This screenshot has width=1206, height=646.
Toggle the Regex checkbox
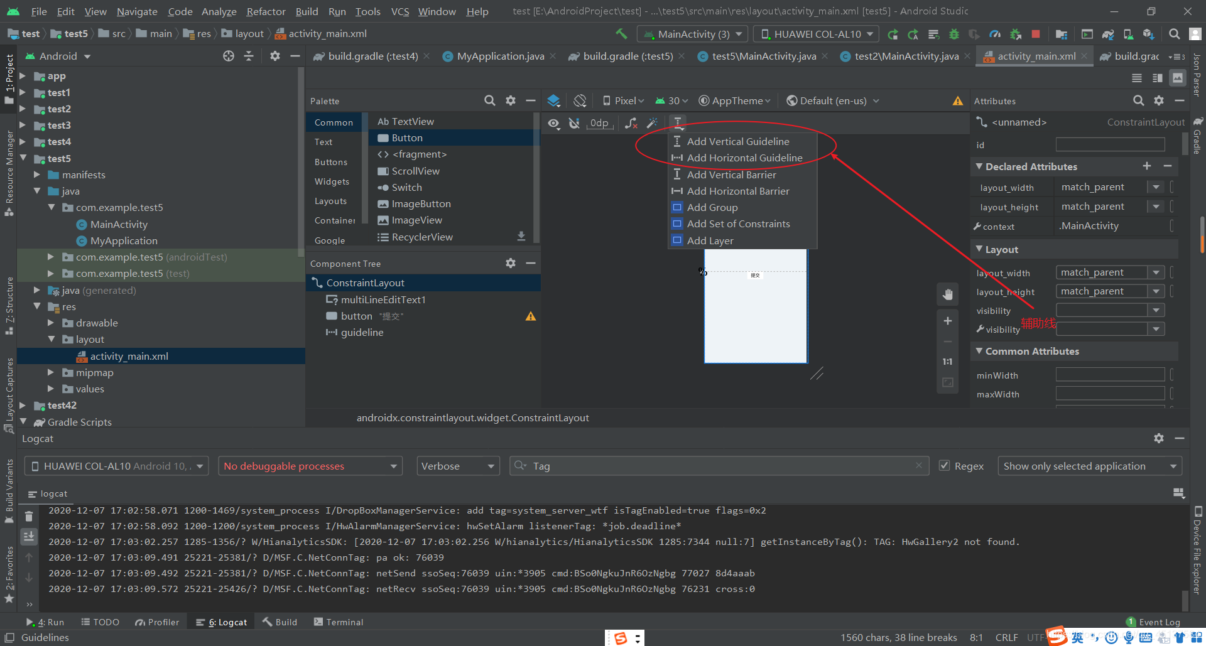pyautogui.click(x=944, y=465)
